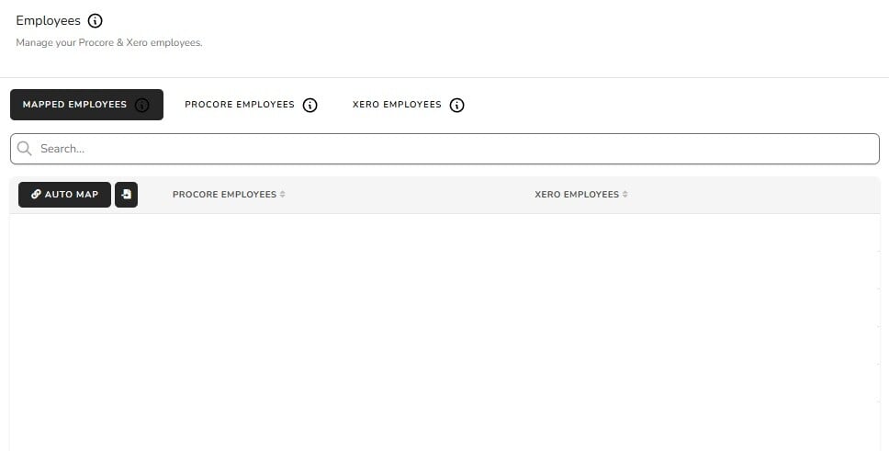Image resolution: width=889 pixels, height=451 pixels.
Task: Click sort arrows next to Procore Employees column
Action: pos(283,195)
